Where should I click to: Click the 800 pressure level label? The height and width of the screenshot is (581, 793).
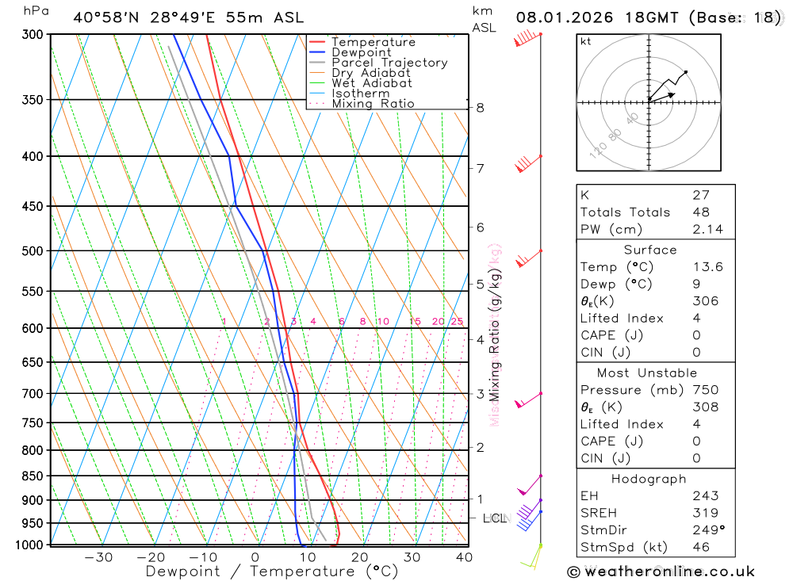point(33,450)
